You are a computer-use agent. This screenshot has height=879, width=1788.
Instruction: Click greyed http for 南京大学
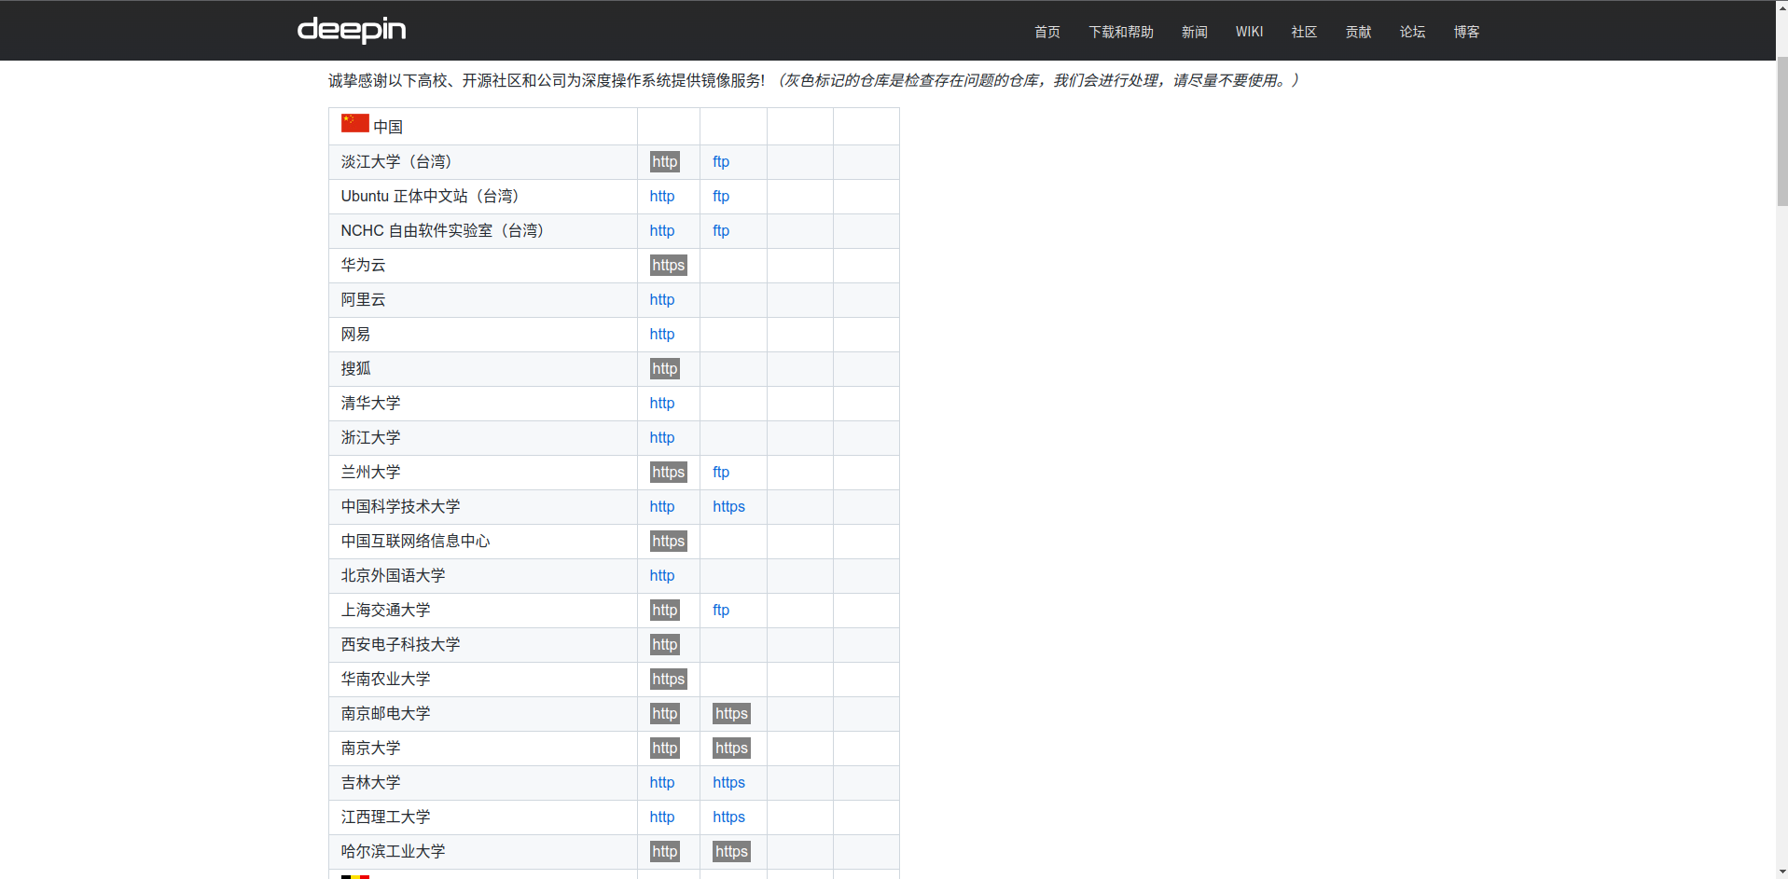pos(665,749)
